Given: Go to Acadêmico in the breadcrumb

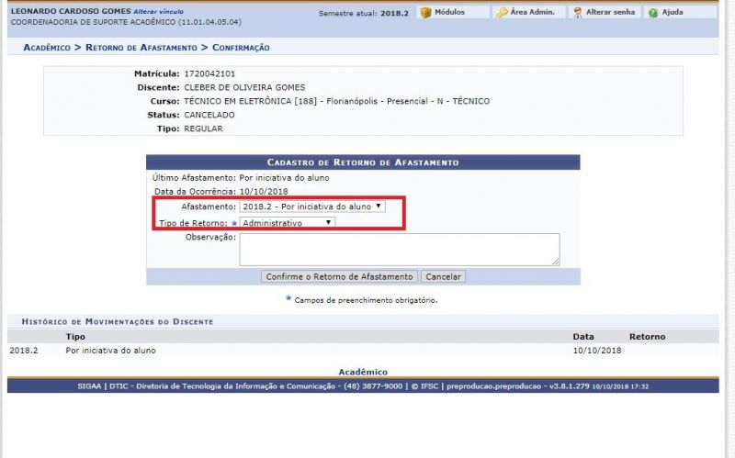Looking at the screenshot, I should 46,47.
